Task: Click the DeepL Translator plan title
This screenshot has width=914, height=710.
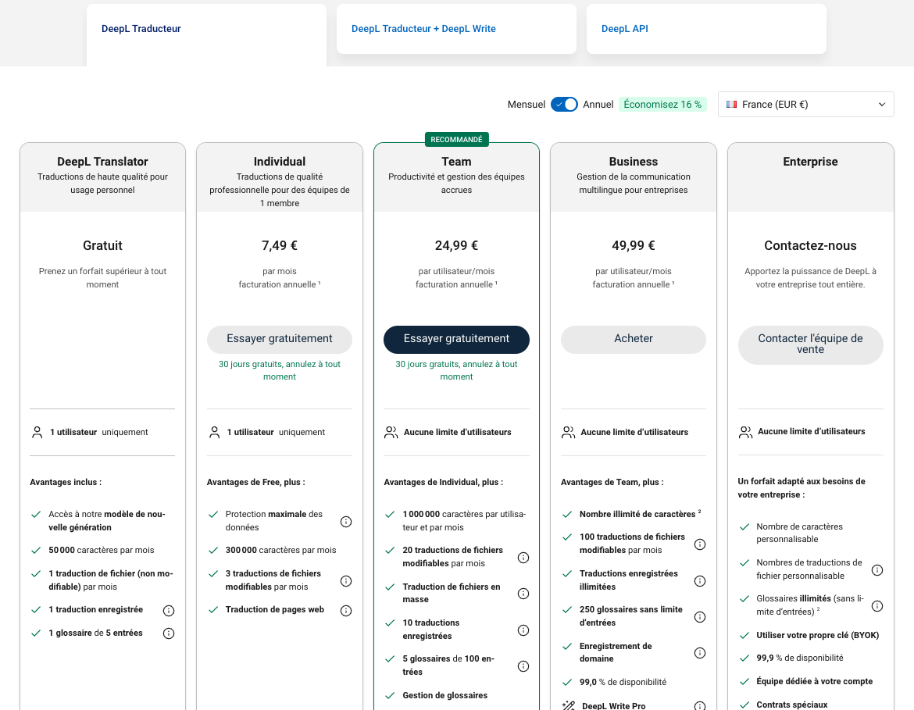Action: point(102,162)
